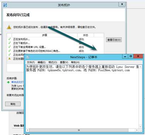
Task: Click 成功 status of 正在发布拓扑 row
Action: point(81,39)
